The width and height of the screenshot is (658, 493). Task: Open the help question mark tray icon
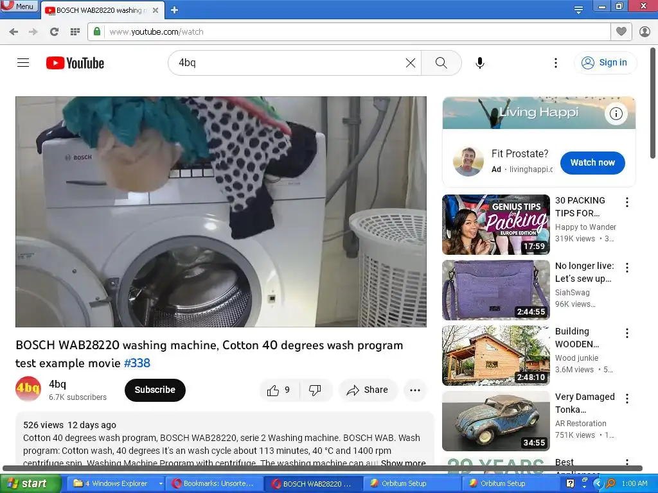tap(570, 483)
